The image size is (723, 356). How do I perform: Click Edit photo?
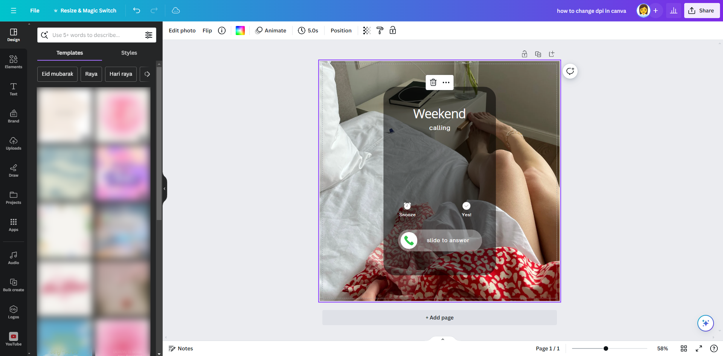point(182,31)
